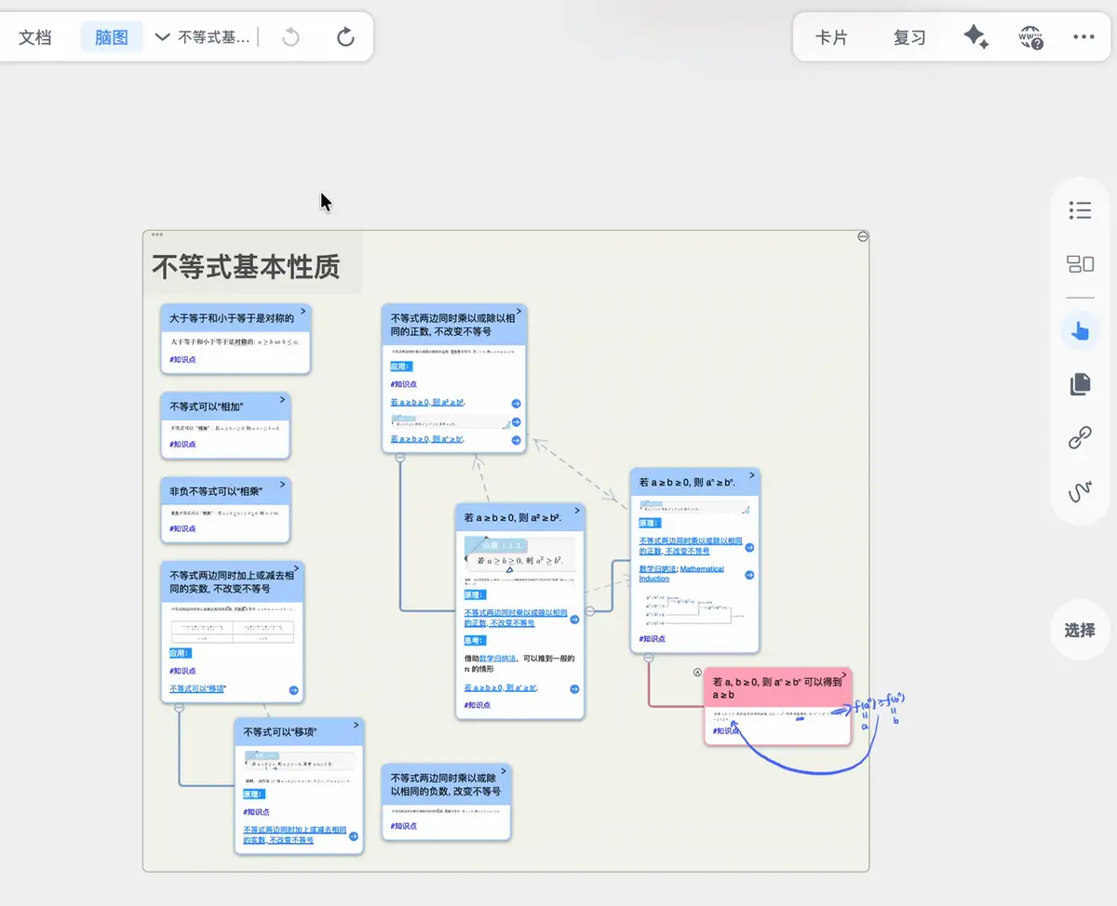Image resolution: width=1117 pixels, height=906 pixels.
Task: Select the 大于等于和小于等于是对称的 card title
Action: point(232,318)
